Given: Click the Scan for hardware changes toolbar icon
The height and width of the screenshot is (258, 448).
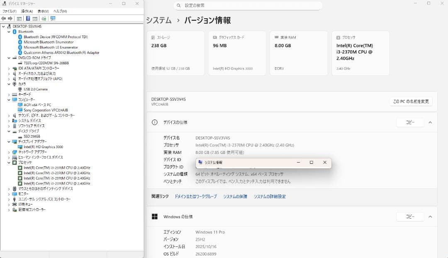Looking at the screenshot, I should pos(44,18).
